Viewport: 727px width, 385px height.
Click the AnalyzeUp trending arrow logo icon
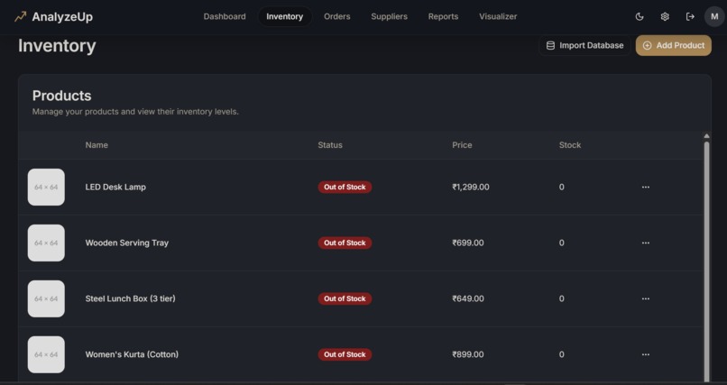pyautogui.click(x=21, y=16)
